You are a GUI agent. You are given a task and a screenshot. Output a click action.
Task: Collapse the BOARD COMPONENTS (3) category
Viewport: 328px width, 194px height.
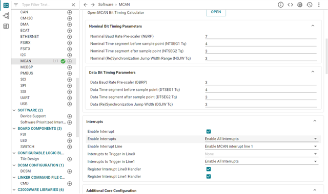pos(14,129)
